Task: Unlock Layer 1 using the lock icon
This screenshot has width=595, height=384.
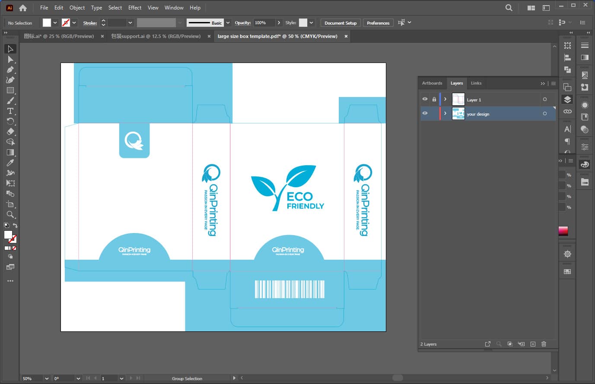Action: point(434,99)
